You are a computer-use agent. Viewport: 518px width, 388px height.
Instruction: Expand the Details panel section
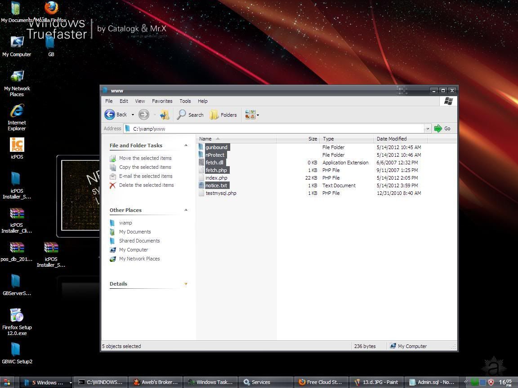click(x=186, y=284)
